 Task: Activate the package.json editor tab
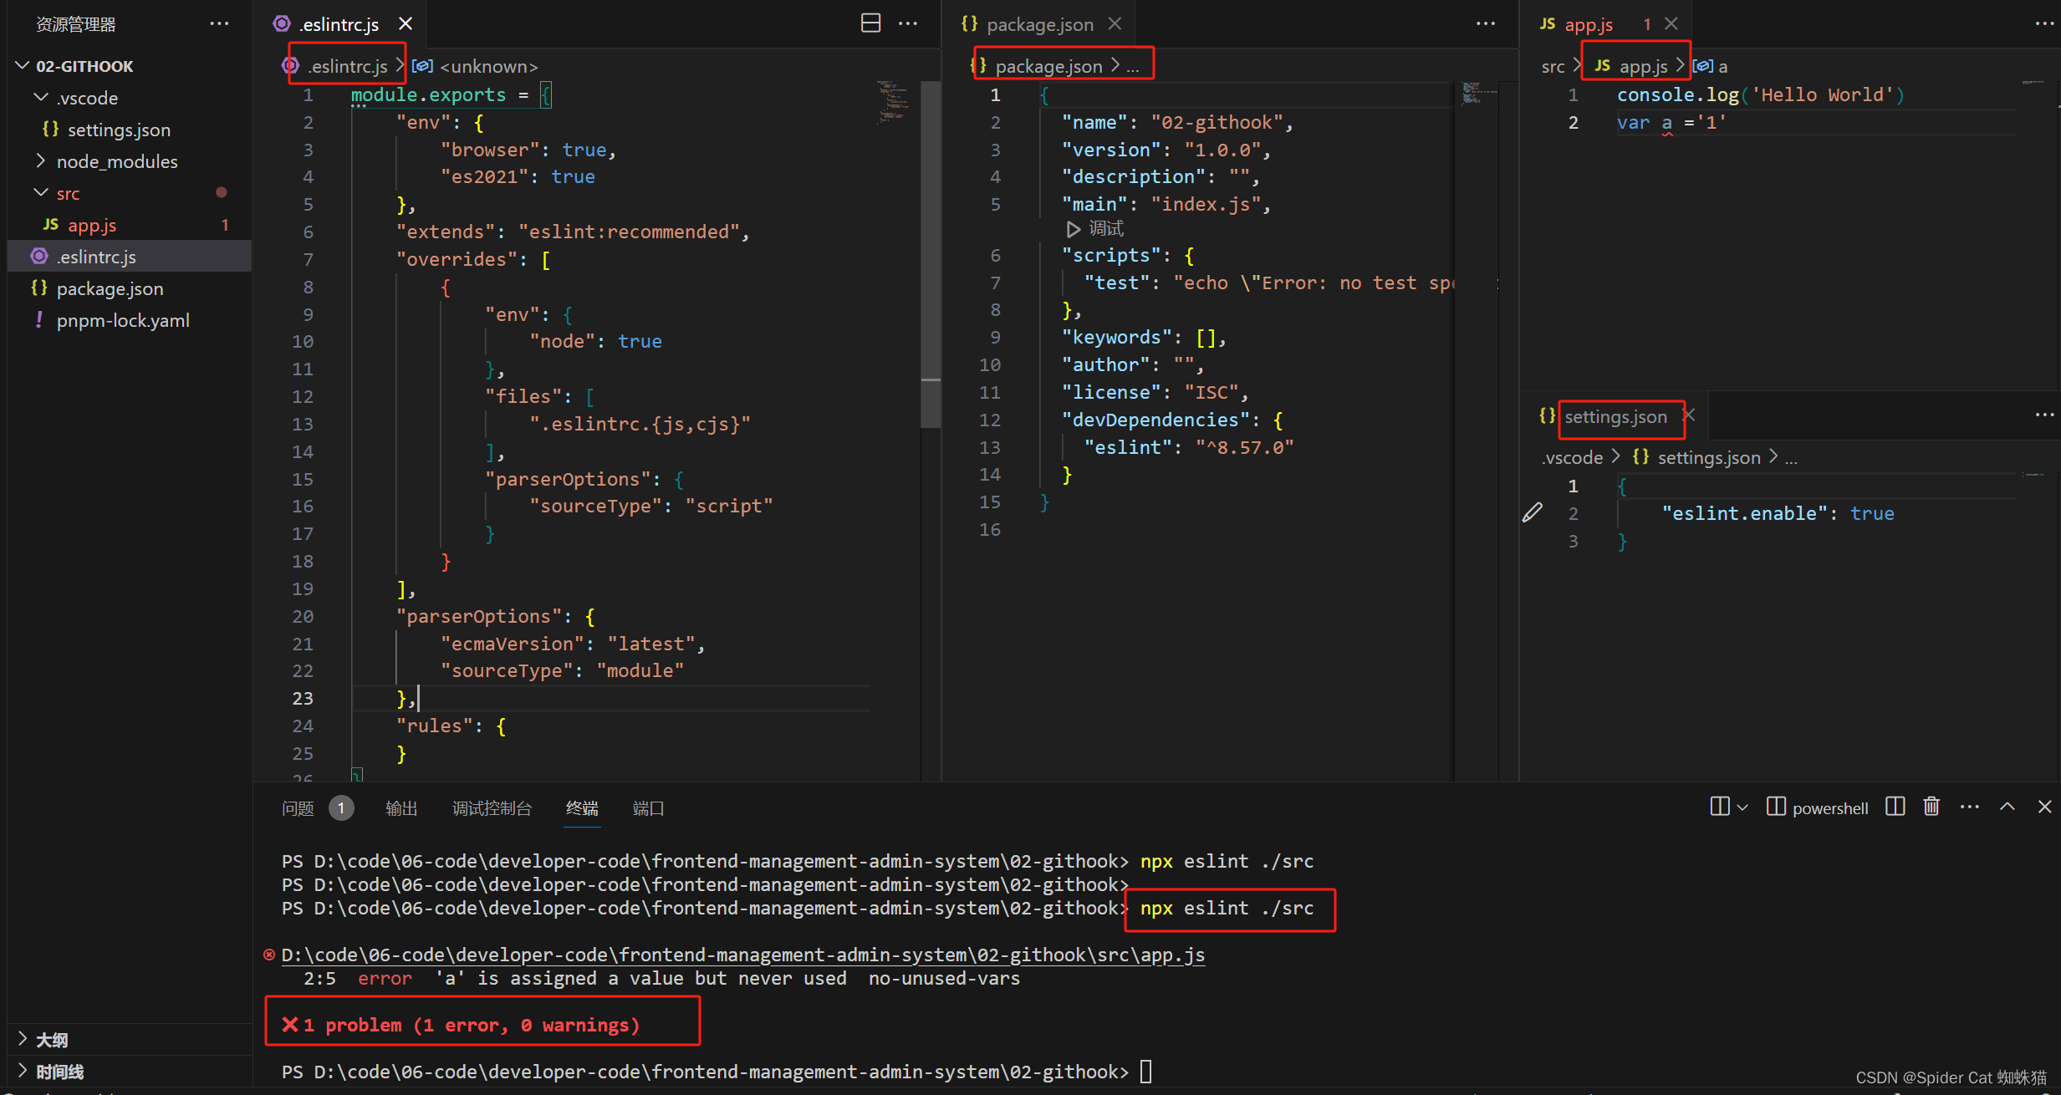tap(1040, 24)
